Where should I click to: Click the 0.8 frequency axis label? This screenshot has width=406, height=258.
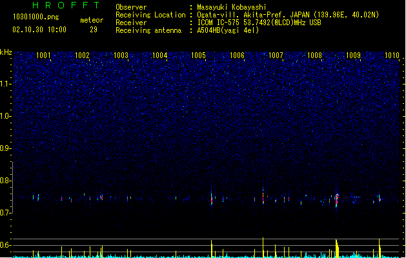coord(6,181)
